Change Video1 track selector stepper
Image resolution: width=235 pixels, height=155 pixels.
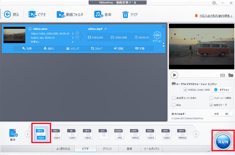point(73,34)
